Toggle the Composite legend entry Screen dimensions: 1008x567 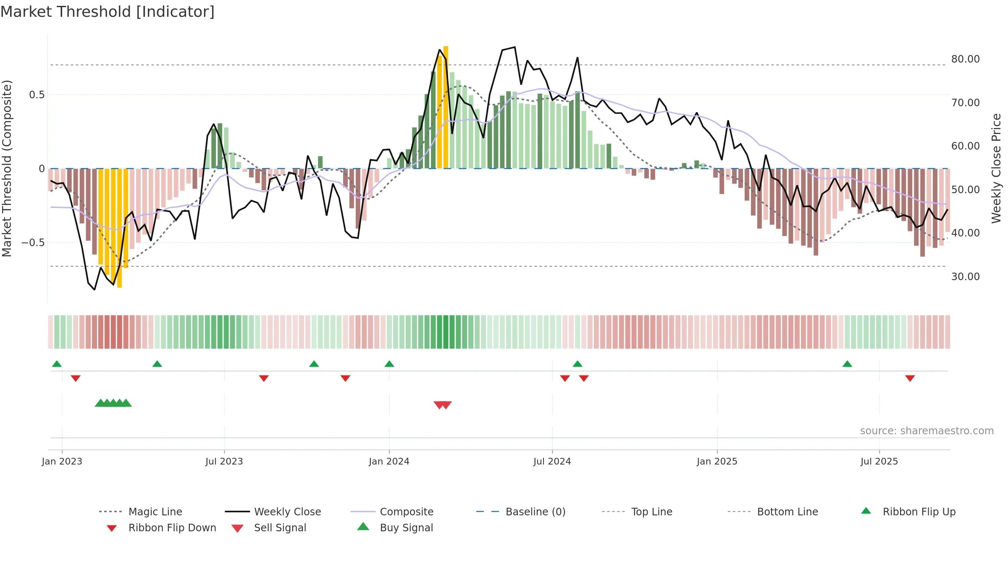pos(392,512)
